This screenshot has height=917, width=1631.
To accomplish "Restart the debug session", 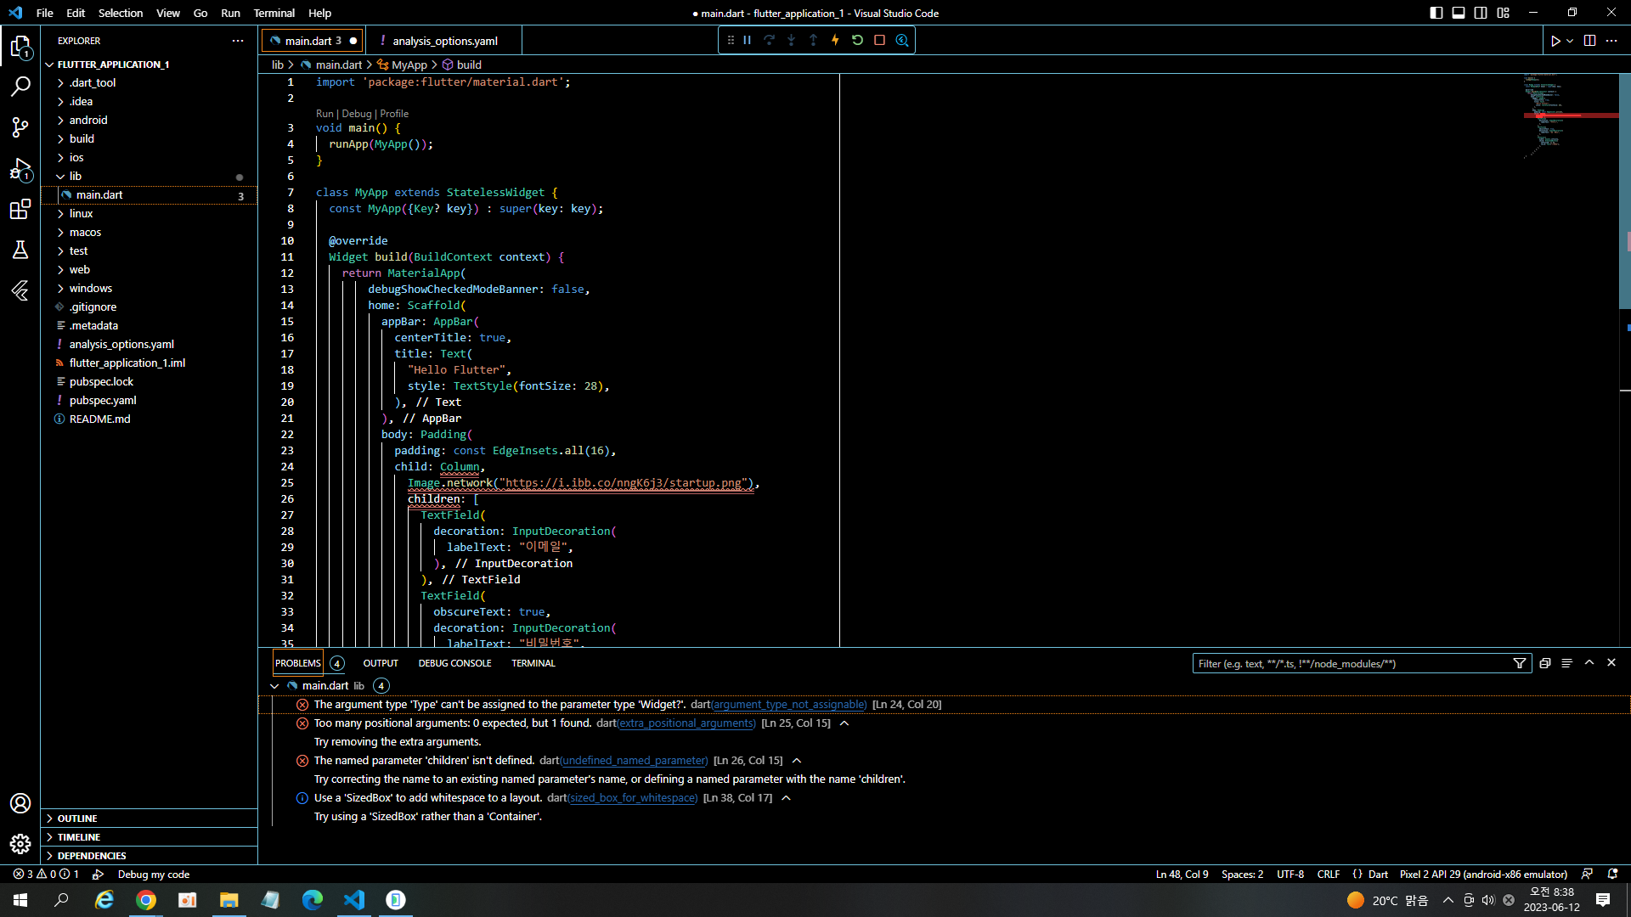I will (858, 40).
